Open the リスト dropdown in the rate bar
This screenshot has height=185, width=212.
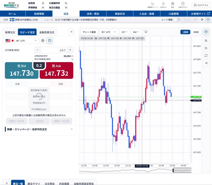[x=189, y=20]
